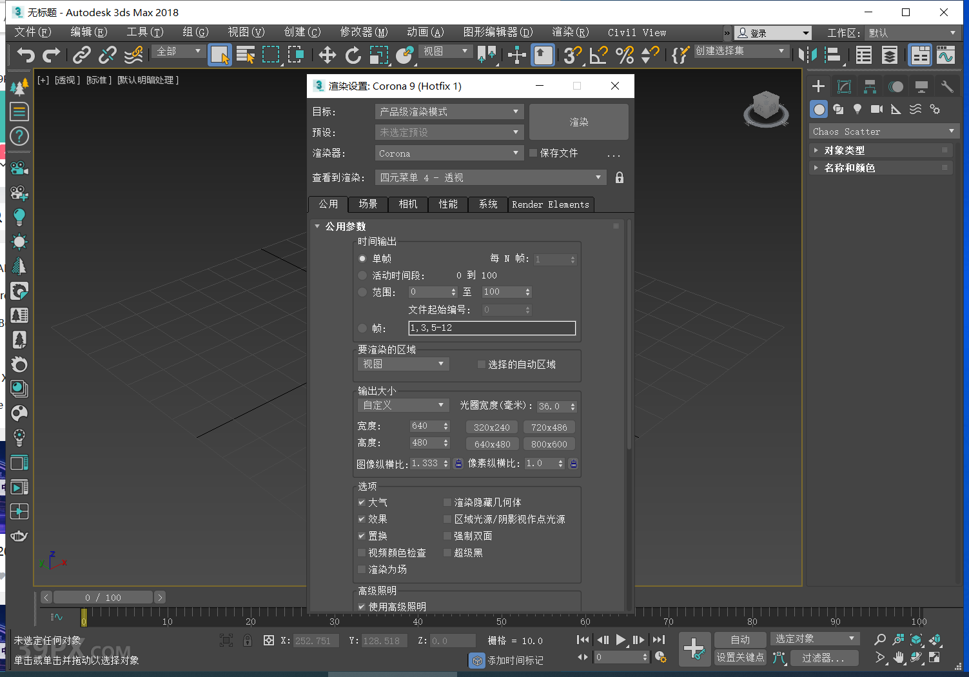Enable the 保存文件 checkbox
The height and width of the screenshot is (677, 969).
pos(533,153)
